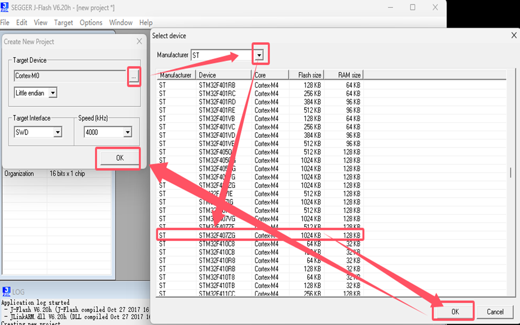Image resolution: width=520 pixels, height=325 pixels.
Task: Open the View menu
Action: click(x=40, y=22)
